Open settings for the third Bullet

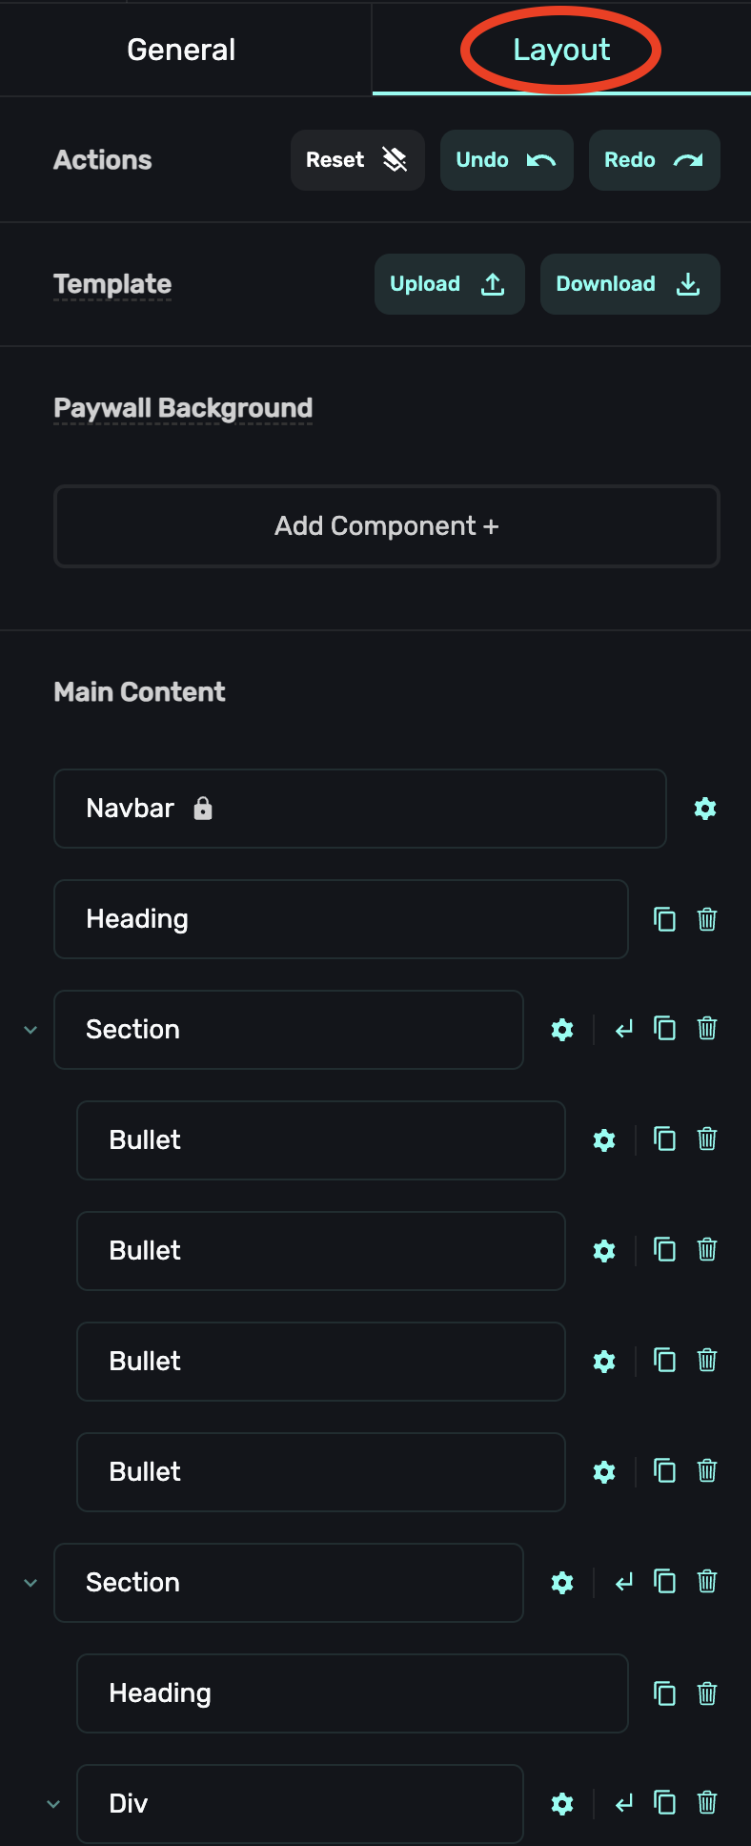point(604,1362)
